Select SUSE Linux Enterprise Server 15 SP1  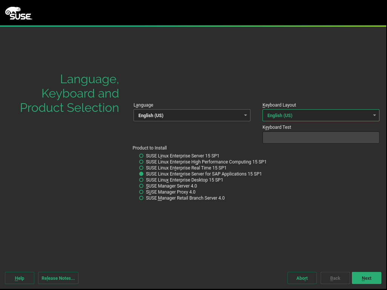click(x=141, y=156)
